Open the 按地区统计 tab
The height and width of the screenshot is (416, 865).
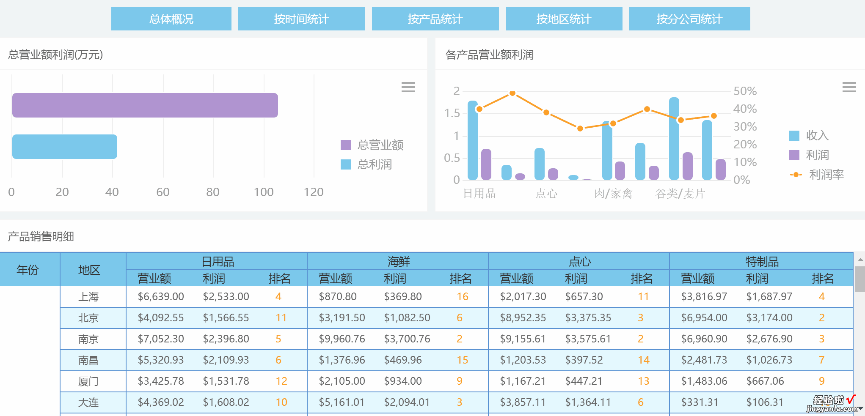[x=564, y=19]
